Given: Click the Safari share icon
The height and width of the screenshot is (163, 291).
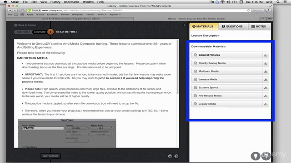Looking at the screenshot, I should point(22,10).
